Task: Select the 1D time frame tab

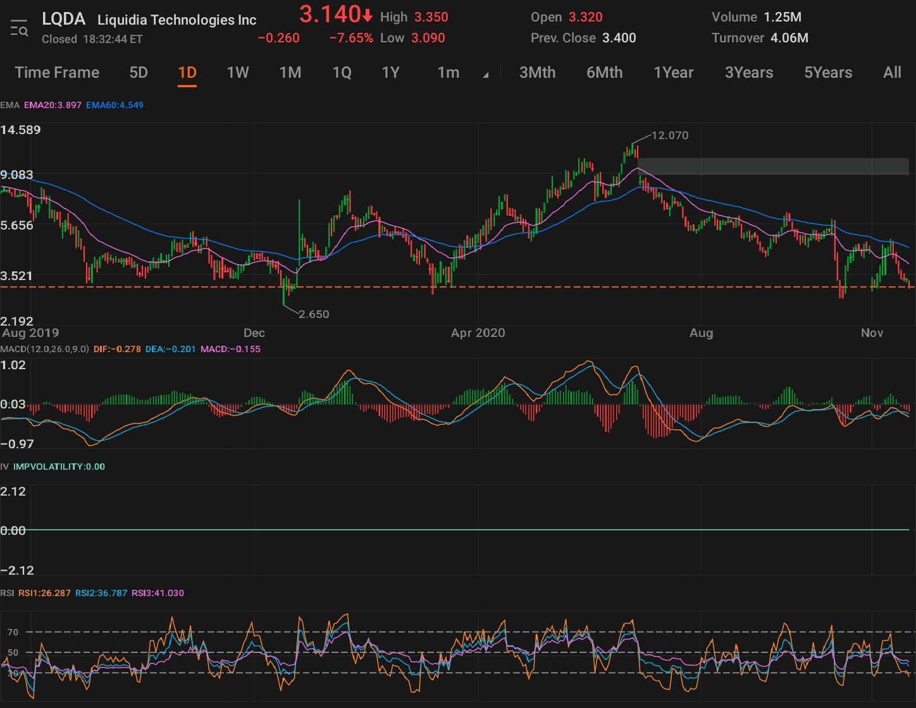Action: point(187,73)
